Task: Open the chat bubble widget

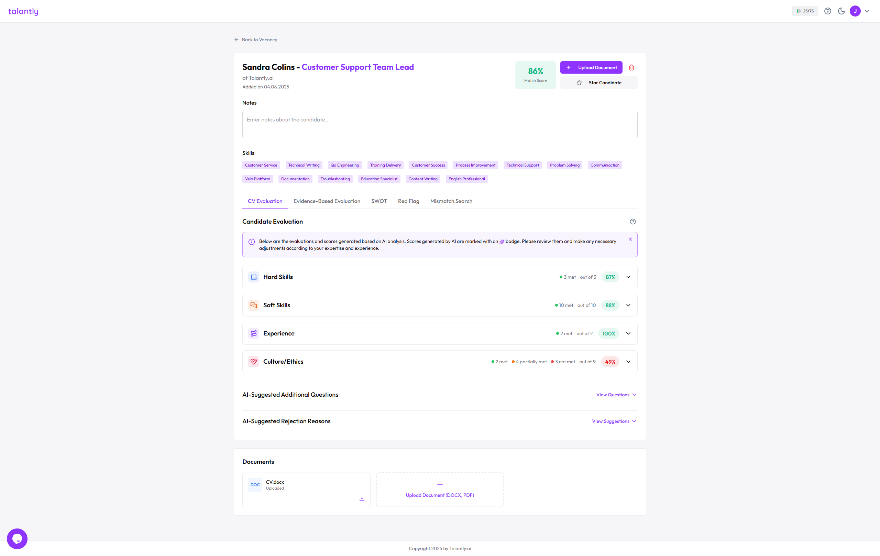Action: coord(17,538)
